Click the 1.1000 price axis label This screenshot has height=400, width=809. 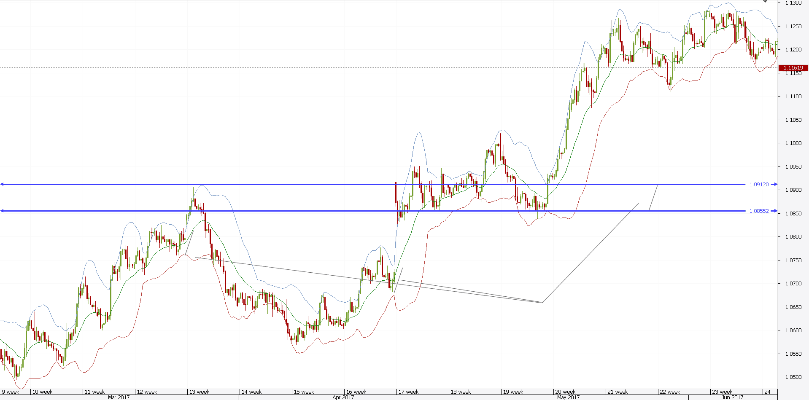[x=793, y=143]
